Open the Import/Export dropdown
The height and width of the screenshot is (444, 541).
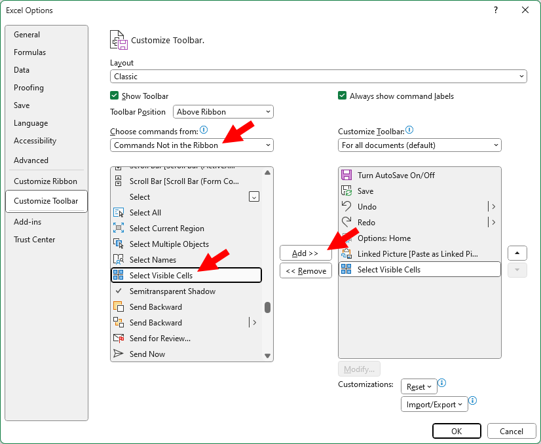pyautogui.click(x=434, y=404)
